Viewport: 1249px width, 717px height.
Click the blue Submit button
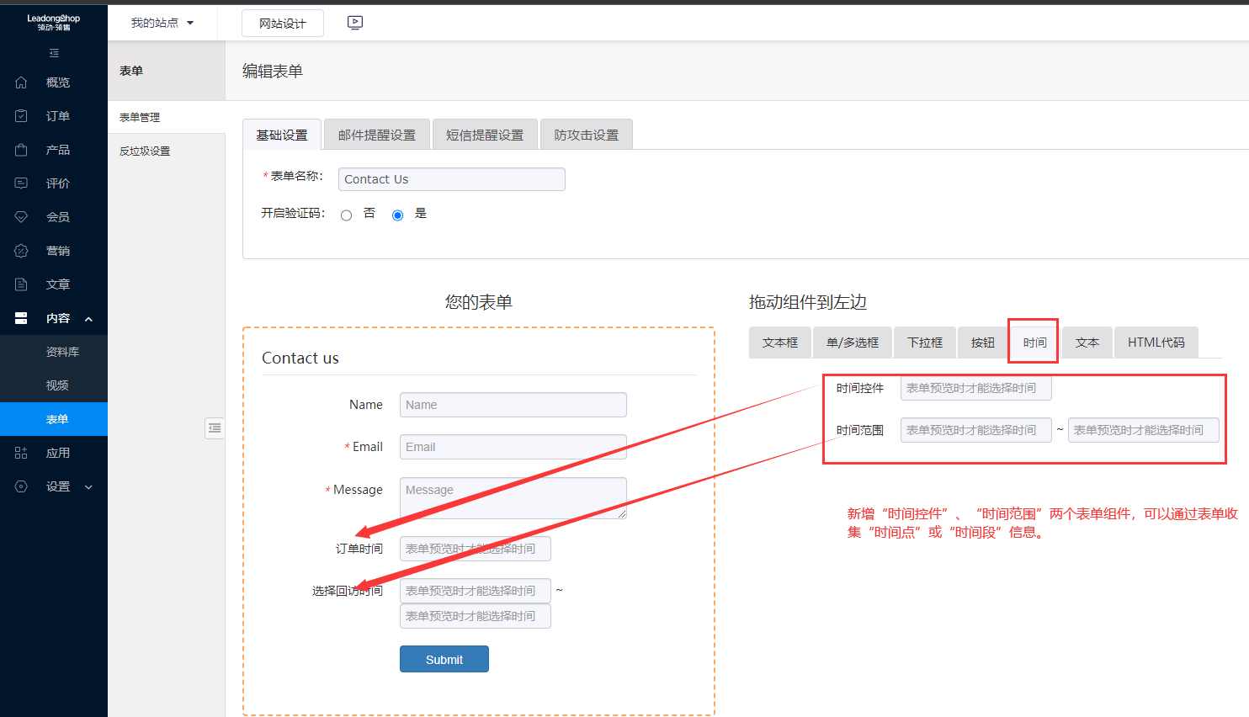[x=444, y=659]
